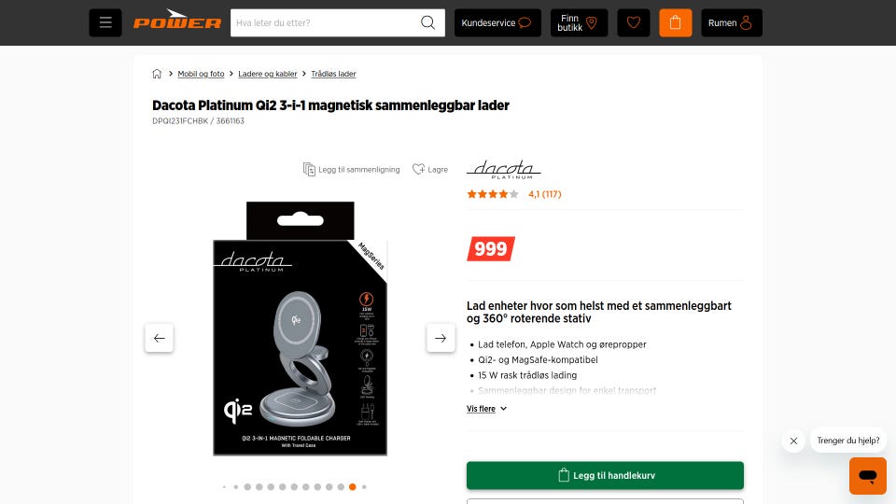The height and width of the screenshot is (504, 896).
Task: Show previous product image arrow
Action: (x=159, y=338)
